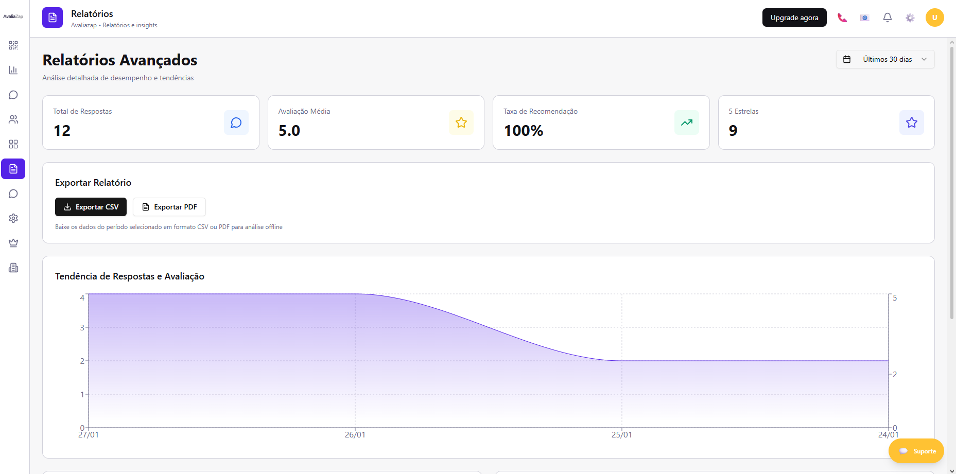Switch to the Relatórios document tab in sidebar
956x474 pixels.
tap(13, 169)
